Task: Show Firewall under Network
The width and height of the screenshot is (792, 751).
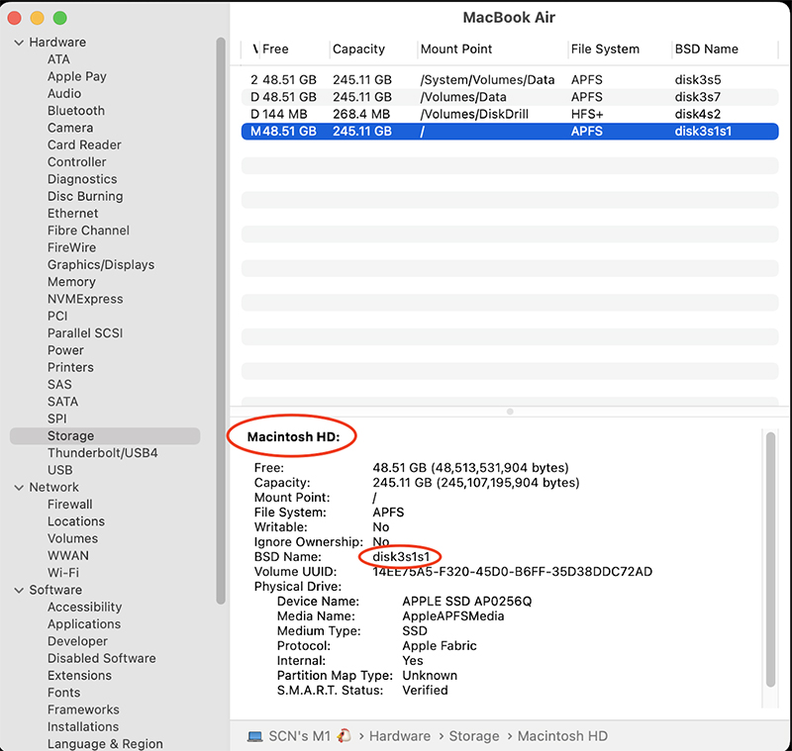Action: coord(70,505)
